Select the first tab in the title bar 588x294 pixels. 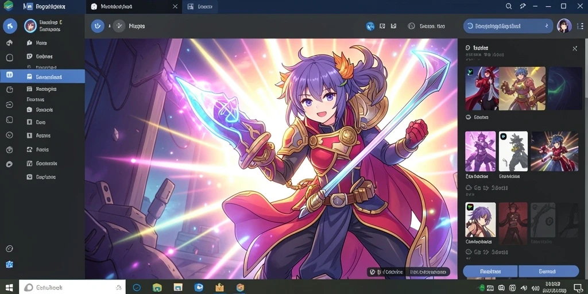(x=133, y=7)
